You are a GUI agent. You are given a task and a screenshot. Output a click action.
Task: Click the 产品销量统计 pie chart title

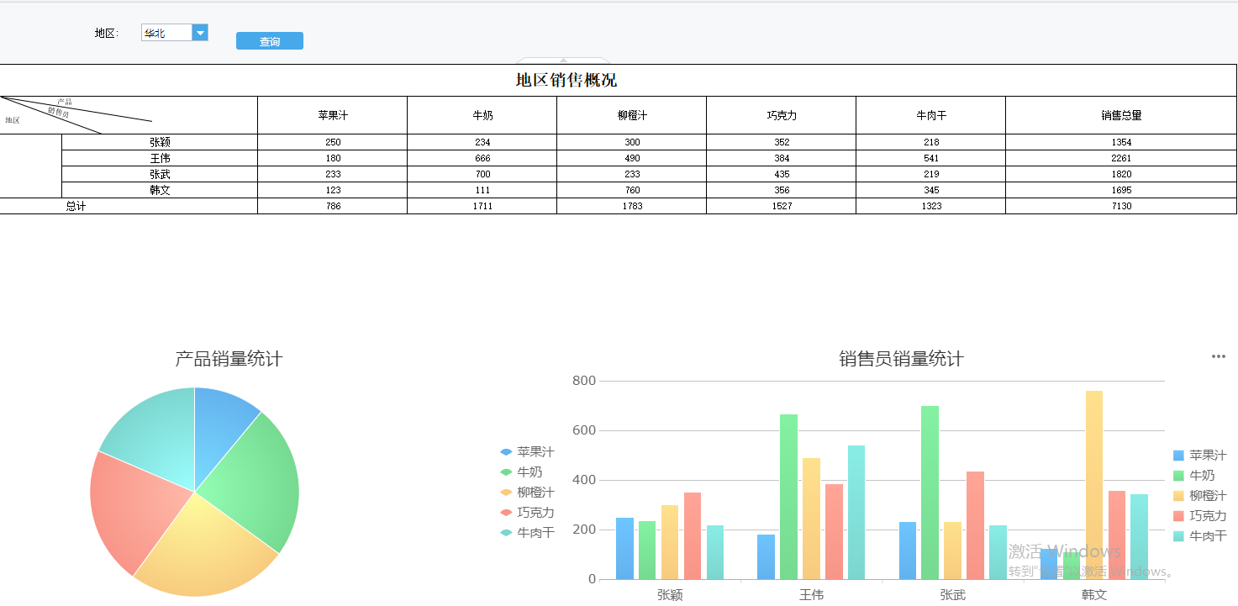click(229, 359)
